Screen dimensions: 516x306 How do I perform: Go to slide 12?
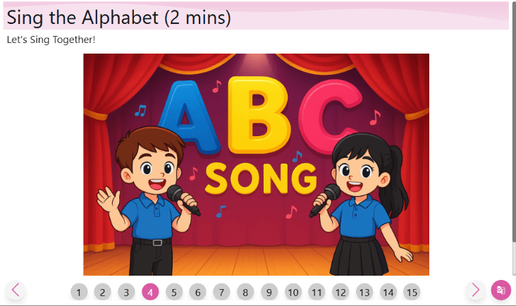[340, 292]
